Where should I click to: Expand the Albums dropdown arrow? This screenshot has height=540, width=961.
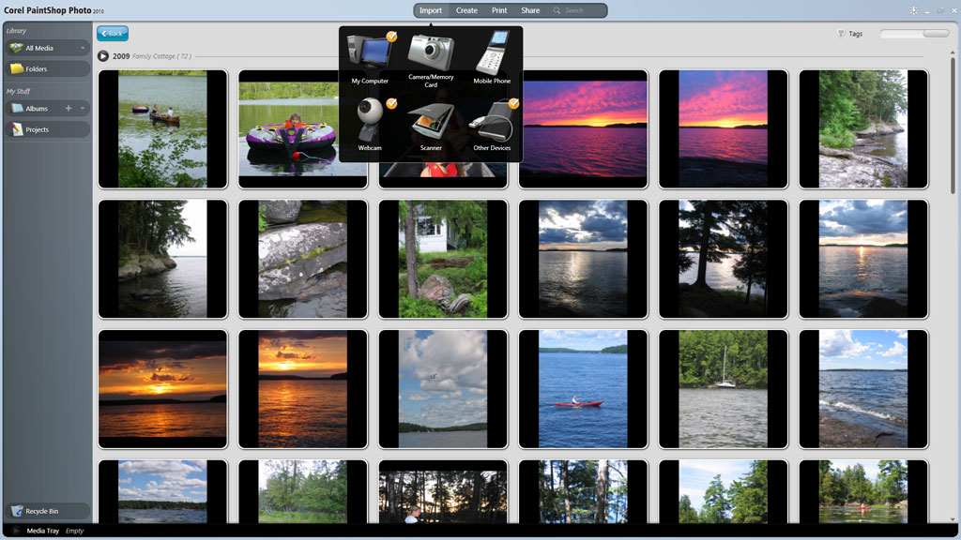click(83, 109)
